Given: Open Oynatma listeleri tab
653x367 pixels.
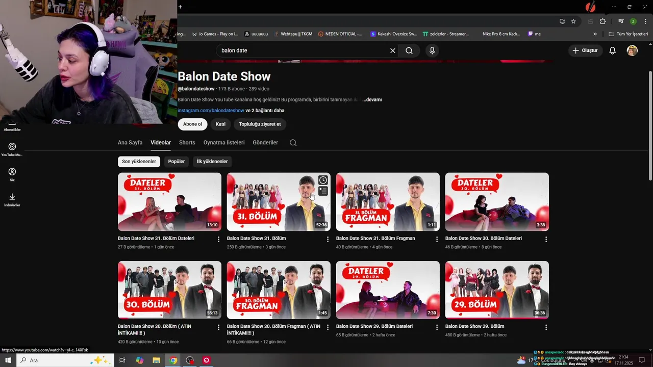Looking at the screenshot, I should click(224, 143).
